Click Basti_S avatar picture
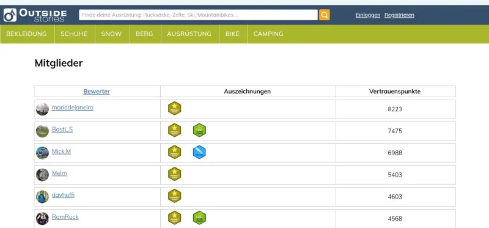The width and height of the screenshot is (489, 228). click(x=42, y=131)
